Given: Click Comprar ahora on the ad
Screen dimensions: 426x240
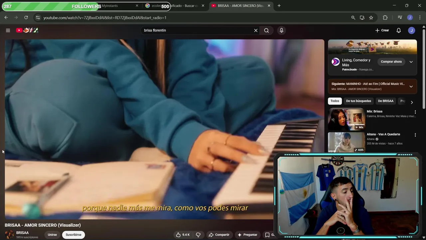Looking at the screenshot, I should point(391,62).
